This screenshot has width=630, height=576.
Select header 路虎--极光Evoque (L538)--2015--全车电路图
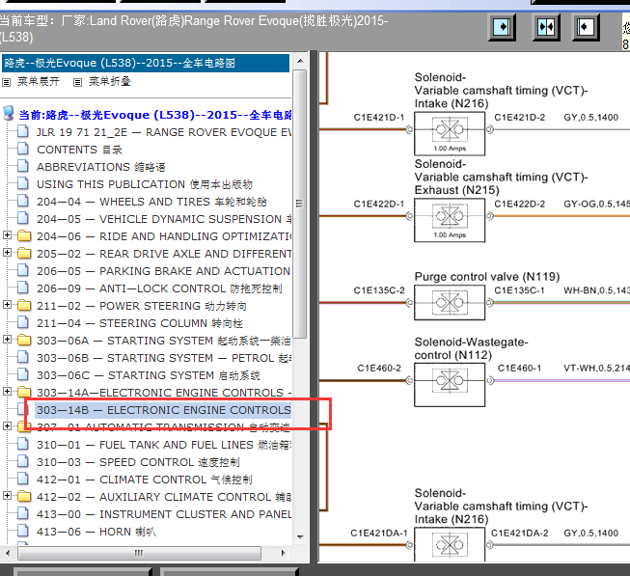pyautogui.click(x=145, y=63)
